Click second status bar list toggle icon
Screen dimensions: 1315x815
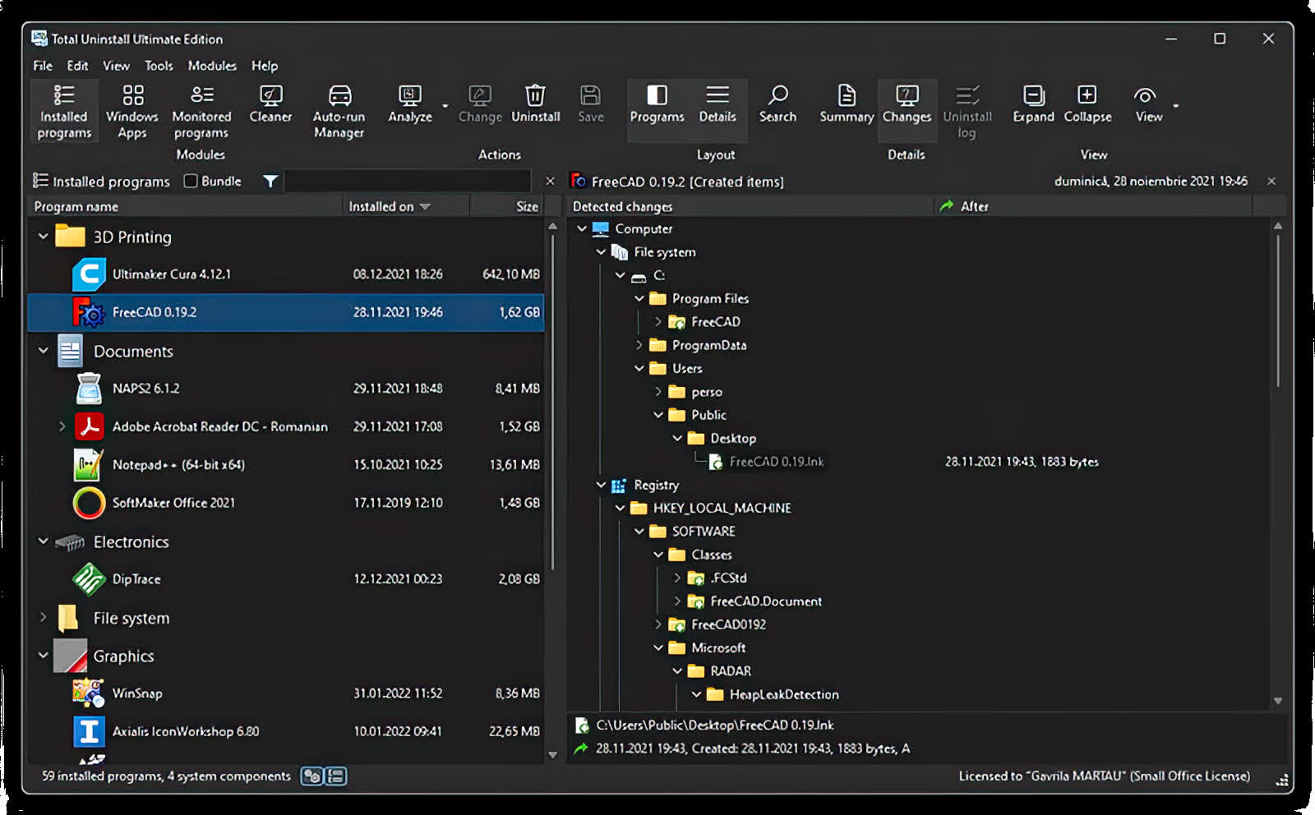click(335, 776)
